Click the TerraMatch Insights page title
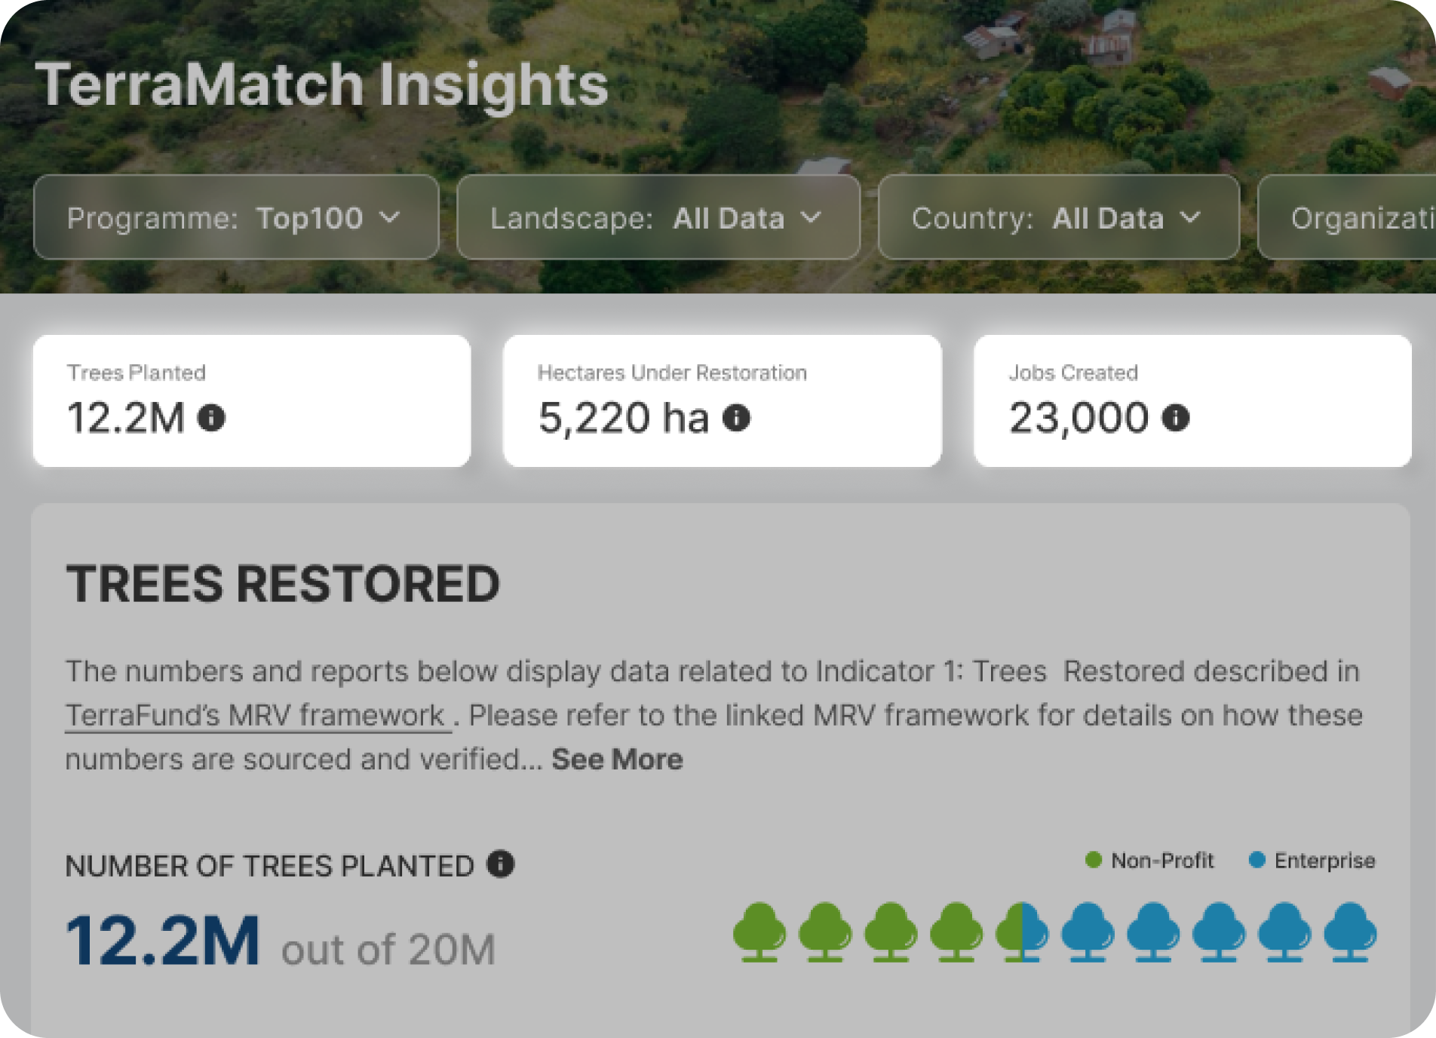1436x1038 pixels. tap(322, 84)
